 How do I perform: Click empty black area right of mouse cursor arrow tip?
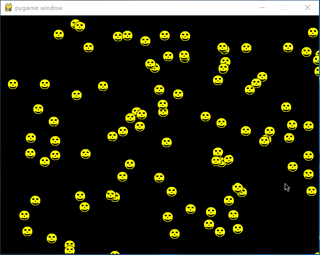click(x=299, y=185)
